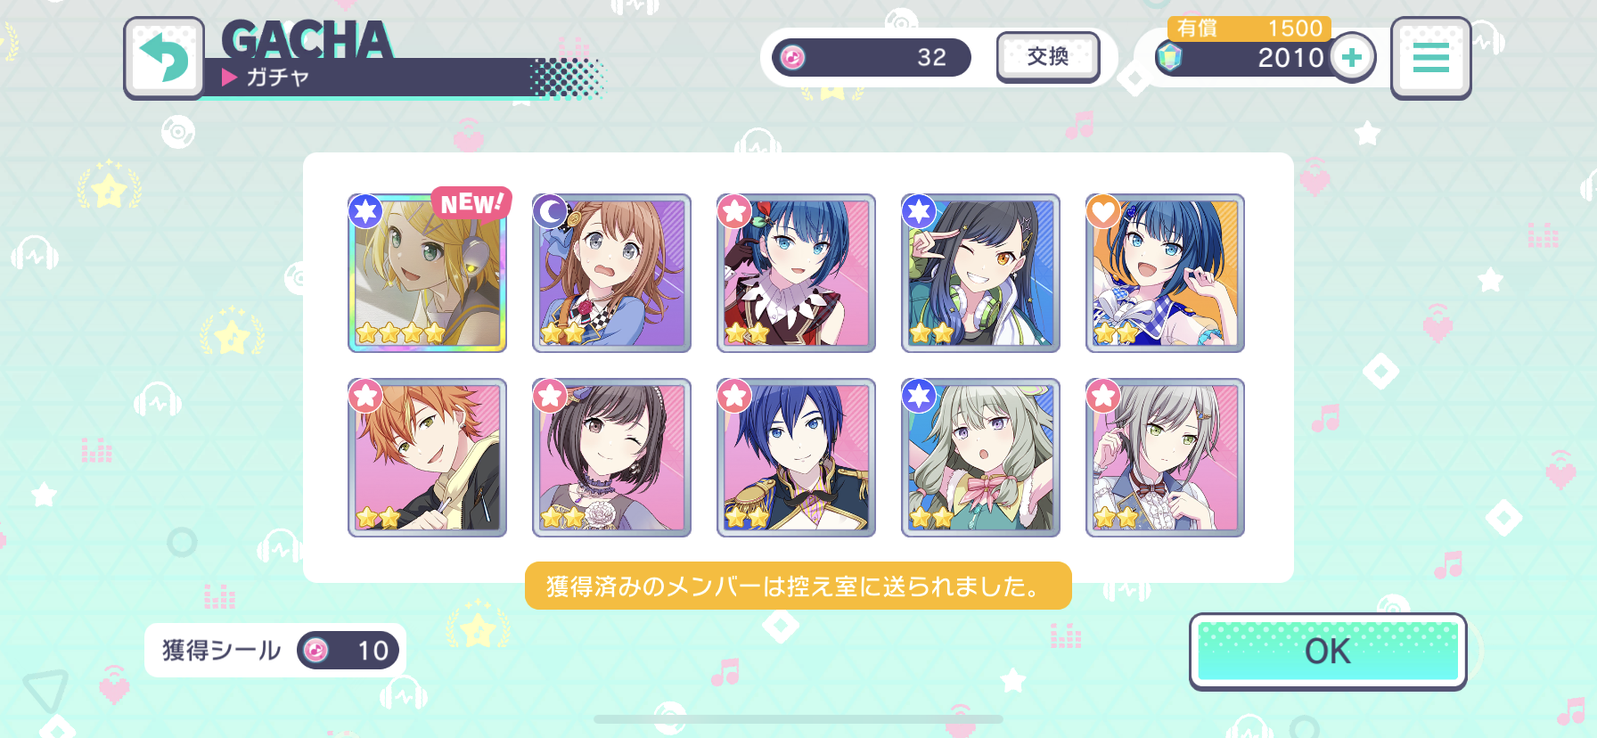Viewport: 1597px width, 738px height.
Task: Select the blue-haired boy in uniform card
Action: pyautogui.click(x=796, y=457)
